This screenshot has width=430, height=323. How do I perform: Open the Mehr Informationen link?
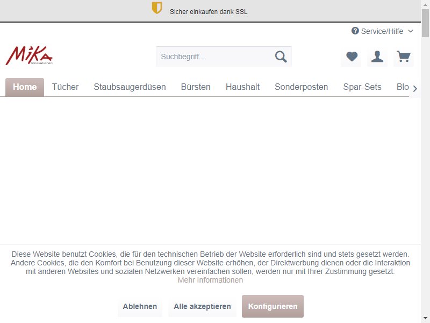point(210,280)
